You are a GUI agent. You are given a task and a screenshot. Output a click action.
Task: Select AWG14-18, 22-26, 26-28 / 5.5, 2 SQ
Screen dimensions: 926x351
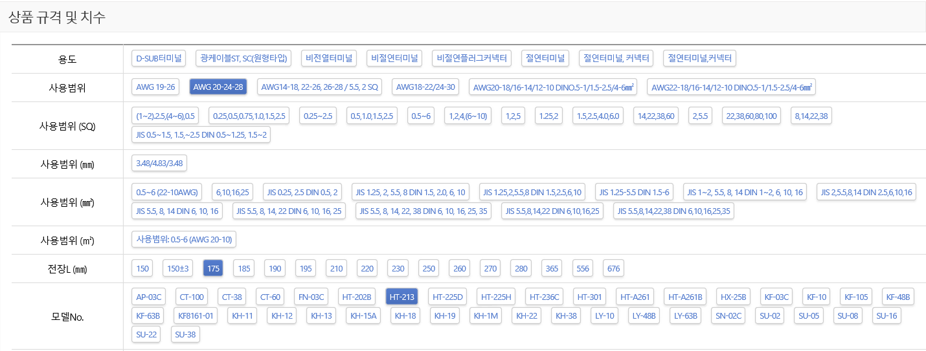(320, 87)
